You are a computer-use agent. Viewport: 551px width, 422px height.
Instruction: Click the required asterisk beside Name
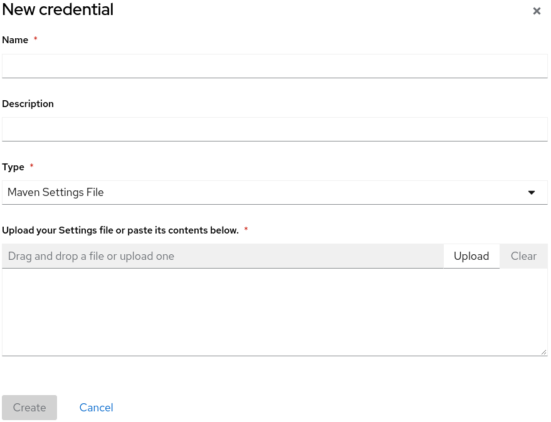[x=36, y=40]
